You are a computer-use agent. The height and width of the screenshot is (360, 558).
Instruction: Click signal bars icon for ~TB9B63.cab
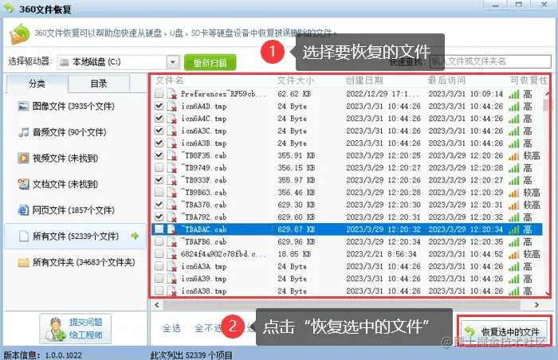pyautogui.click(x=513, y=193)
